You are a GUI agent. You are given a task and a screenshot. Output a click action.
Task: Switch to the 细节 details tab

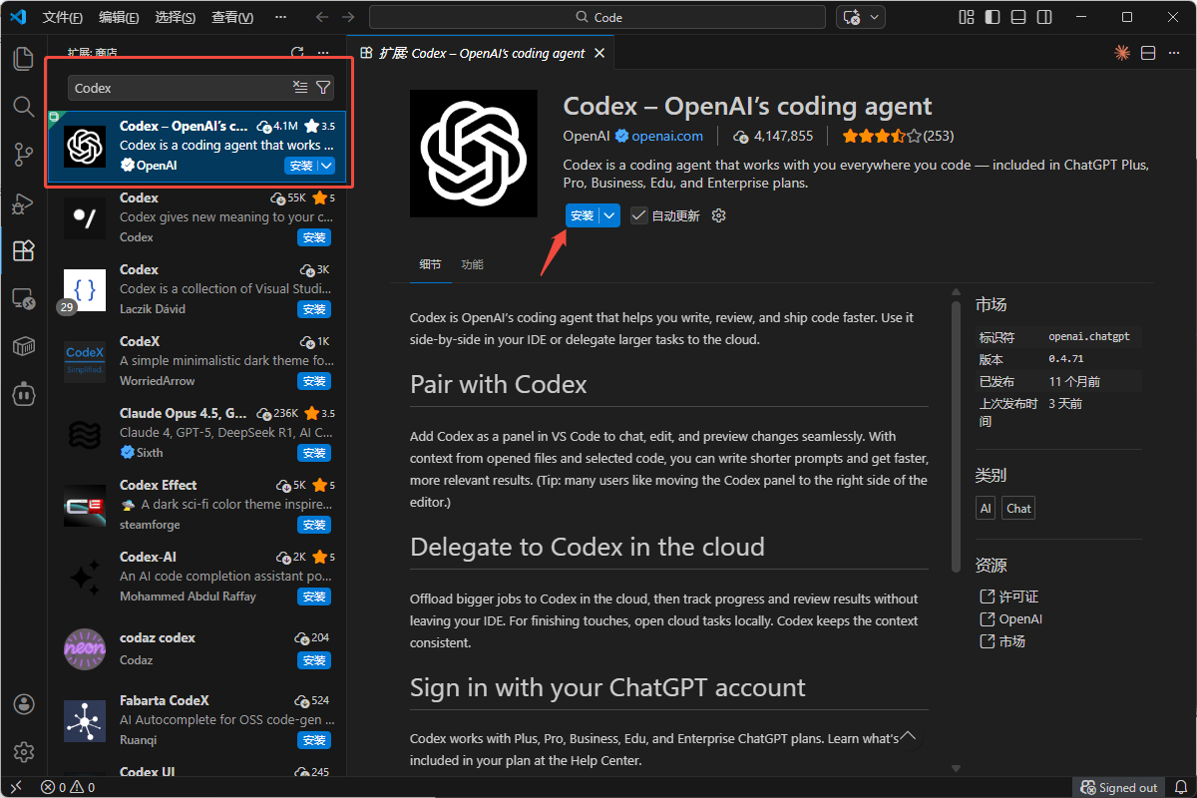(x=430, y=264)
